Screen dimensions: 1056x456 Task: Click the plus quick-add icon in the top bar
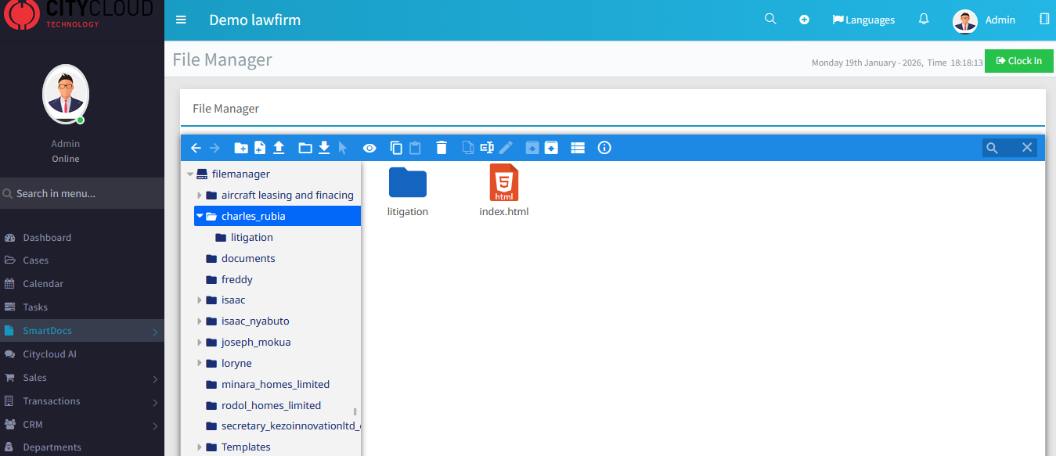pos(804,20)
